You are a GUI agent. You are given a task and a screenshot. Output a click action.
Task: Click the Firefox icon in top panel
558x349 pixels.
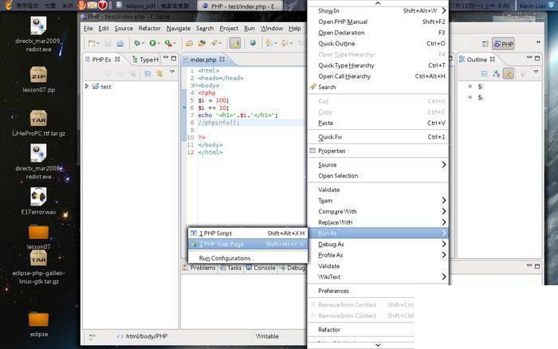(x=82, y=5)
